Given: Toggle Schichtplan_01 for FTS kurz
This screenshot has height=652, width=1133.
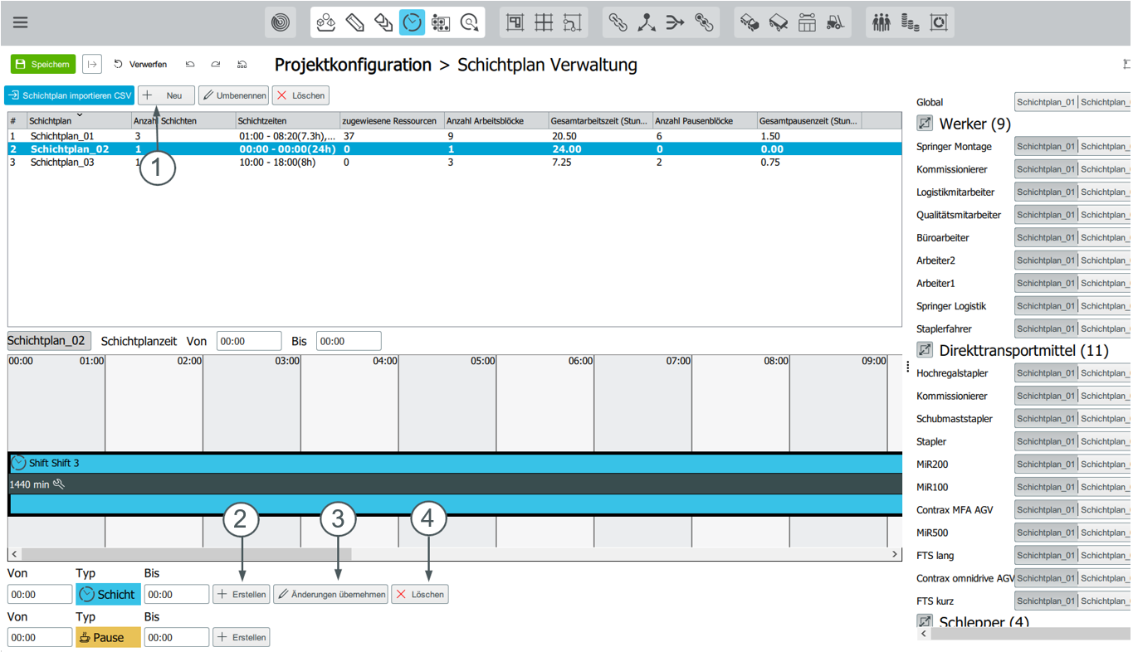Looking at the screenshot, I should pyautogui.click(x=1046, y=601).
